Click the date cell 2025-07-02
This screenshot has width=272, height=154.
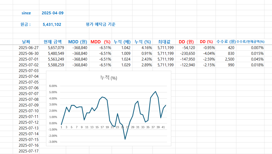click(x=29, y=65)
